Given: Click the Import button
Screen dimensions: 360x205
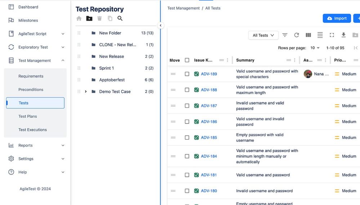Looking at the screenshot, I should tap(337, 18).
